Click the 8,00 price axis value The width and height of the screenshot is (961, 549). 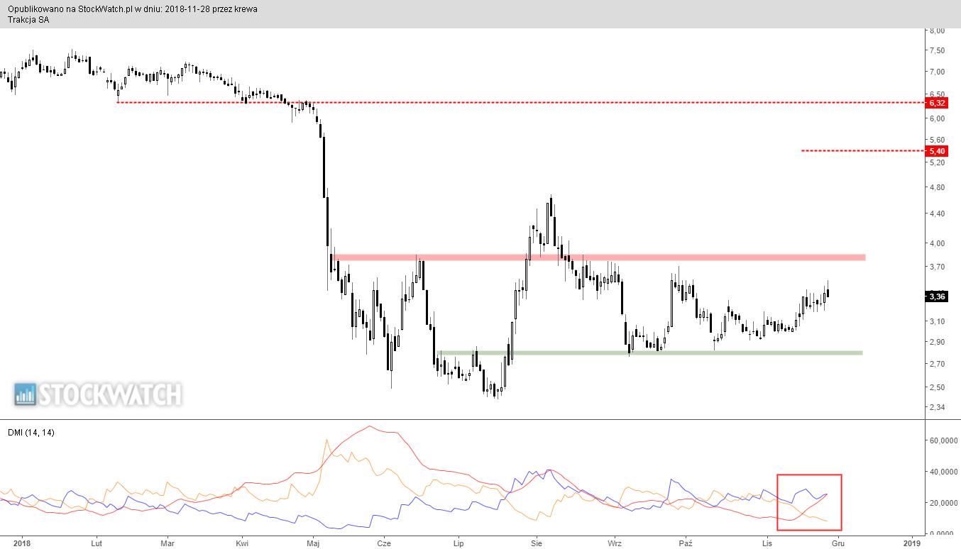point(937,31)
